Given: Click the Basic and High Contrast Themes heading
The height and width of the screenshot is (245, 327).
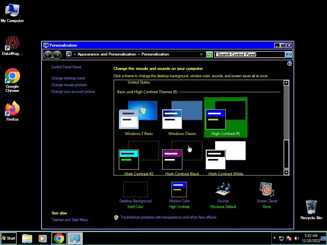Looking at the screenshot, I should coord(147,92).
